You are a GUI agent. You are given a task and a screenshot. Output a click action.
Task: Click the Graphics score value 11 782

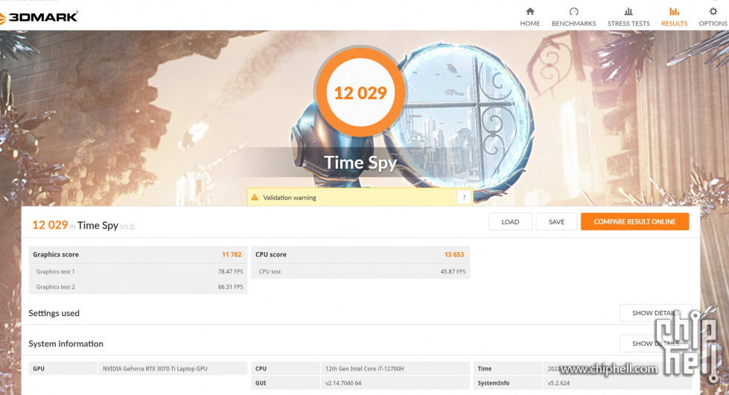pyautogui.click(x=232, y=254)
